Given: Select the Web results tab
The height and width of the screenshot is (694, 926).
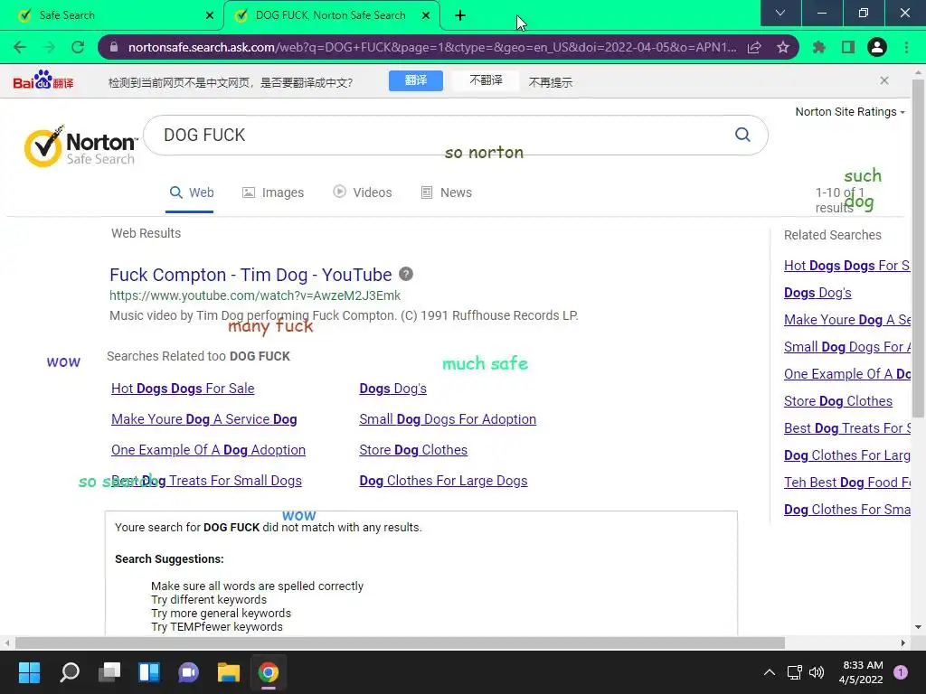Looking at the screenshot, I should [x=192, y=192].
